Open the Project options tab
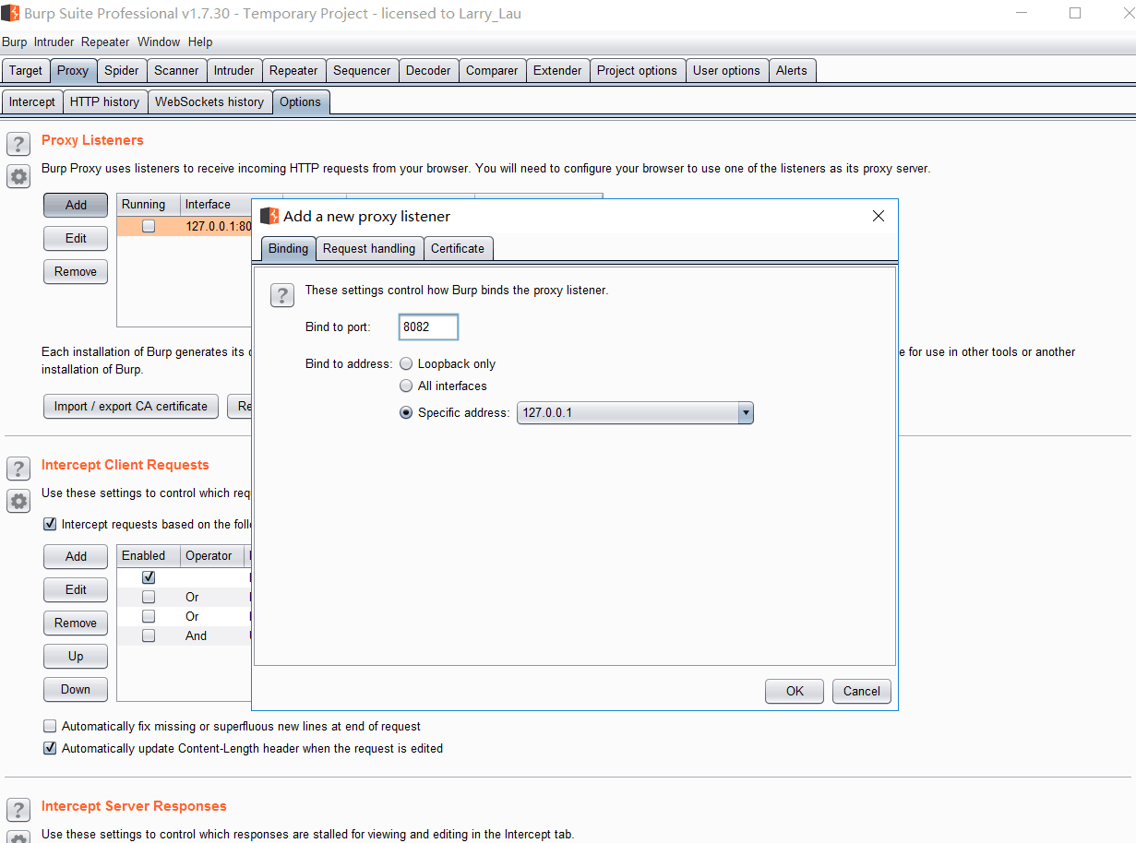The width and height of the screenshot is (1136, 843). coord(637,70)
